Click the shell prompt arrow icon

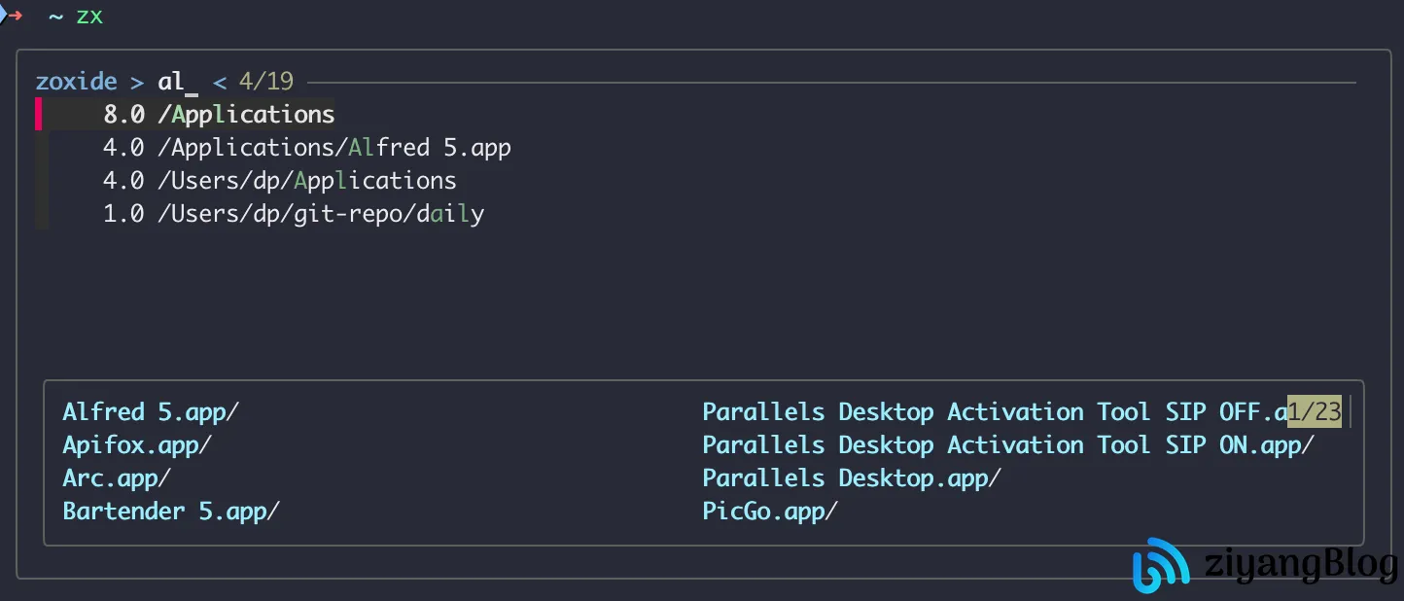11,16
